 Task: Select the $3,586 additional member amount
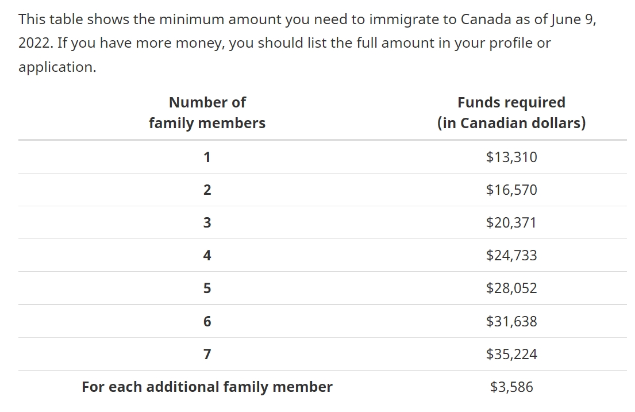[511, 387]
